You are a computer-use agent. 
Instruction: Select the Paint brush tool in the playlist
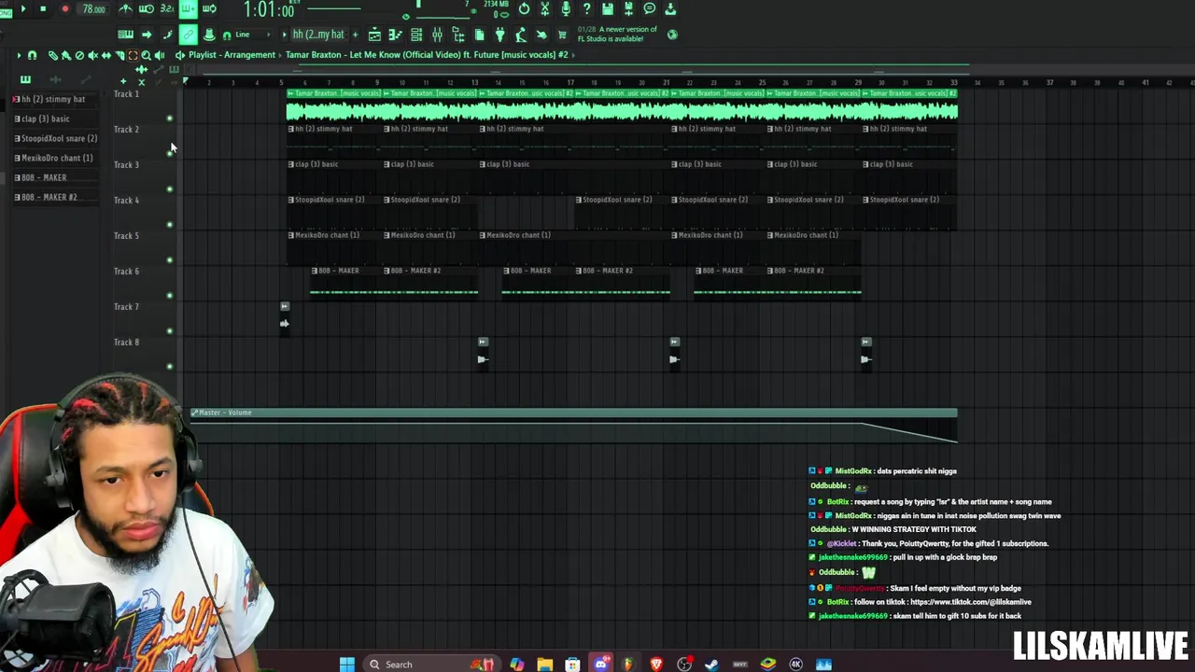coord(66,55)
